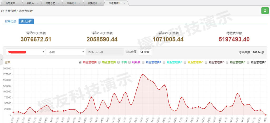
Task: Close the 收银台 tab with its X
Action: click(x=37, y=3)
